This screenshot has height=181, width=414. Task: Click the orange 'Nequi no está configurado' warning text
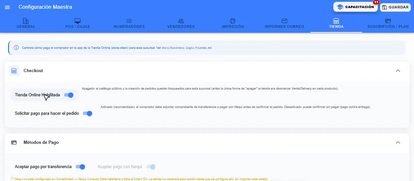[141, 179]
